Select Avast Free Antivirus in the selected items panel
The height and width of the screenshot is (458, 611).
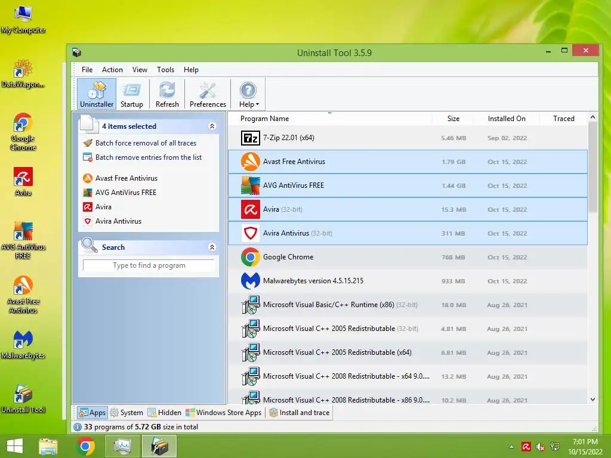coord(126,178)
